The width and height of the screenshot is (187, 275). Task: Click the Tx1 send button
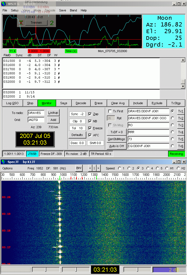point(181,111)
